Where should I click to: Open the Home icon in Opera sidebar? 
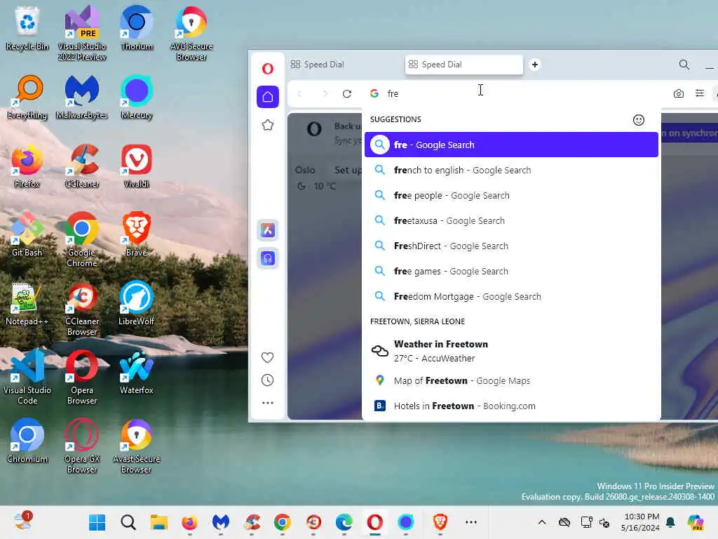pos(268,97)
